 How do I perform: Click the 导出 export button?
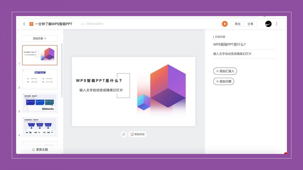pyautogui.click(x=238, y=24)
